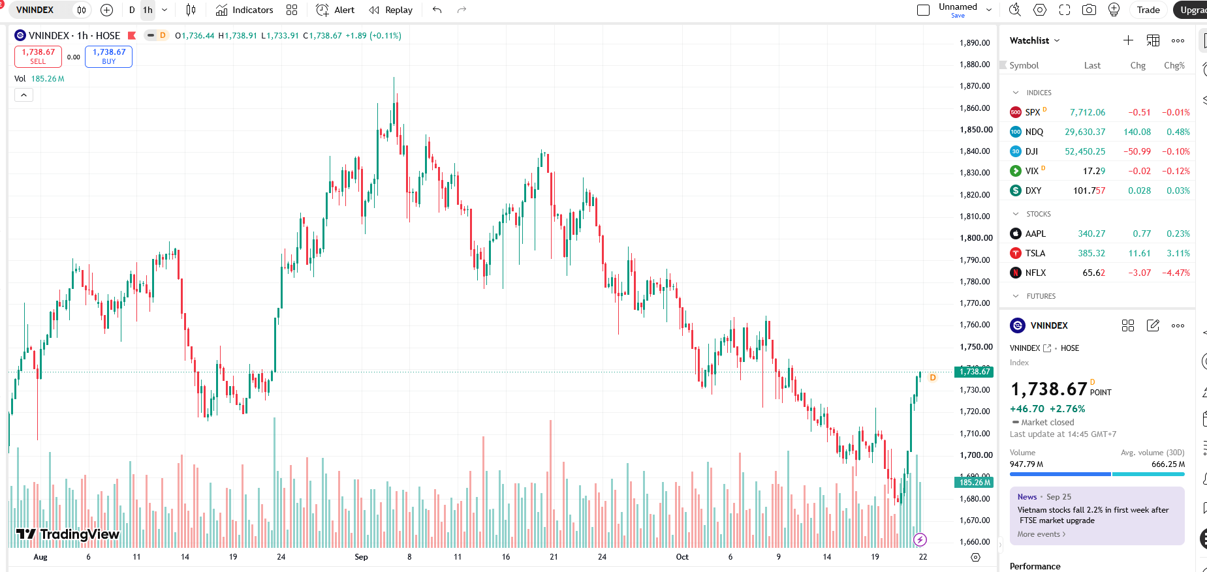Toggle the layout checkbox beside Unnamed
This screenshot has height=572, width=1207.
[923, 10]
